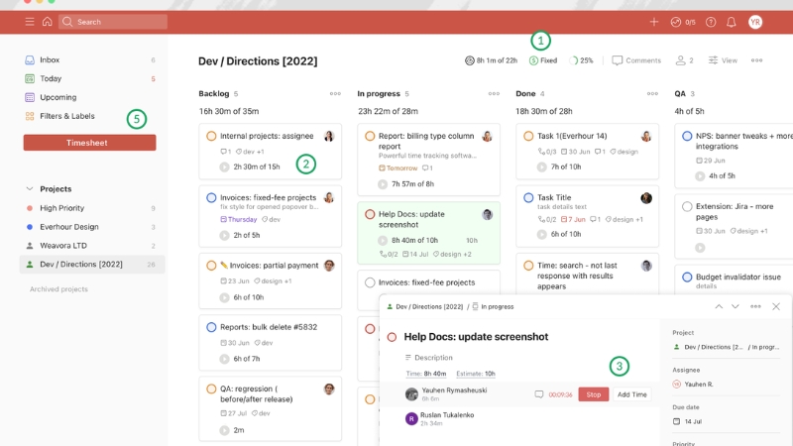Go to next task with down chevron

736,306
